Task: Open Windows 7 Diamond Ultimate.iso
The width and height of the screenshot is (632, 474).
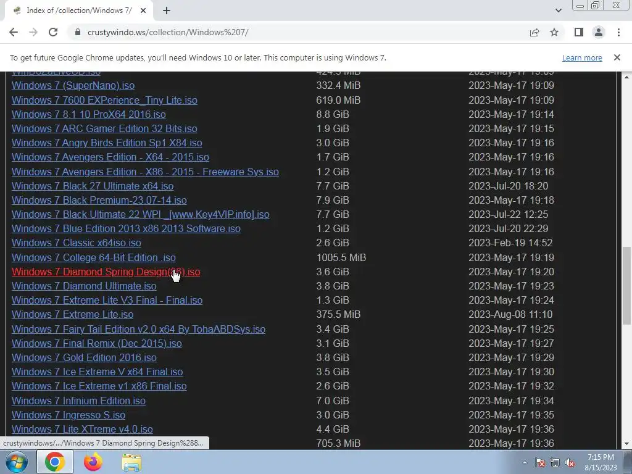Action: (84, 286)
